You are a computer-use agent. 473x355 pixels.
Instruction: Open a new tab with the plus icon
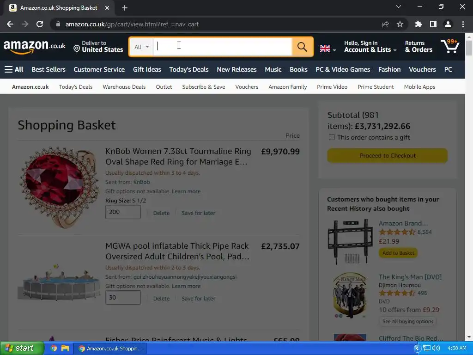click(125, 8)
